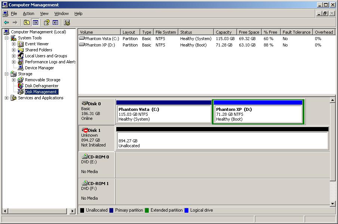
Task: Click the title bar Computer Management icon
Action: click(x=5, y=4)
